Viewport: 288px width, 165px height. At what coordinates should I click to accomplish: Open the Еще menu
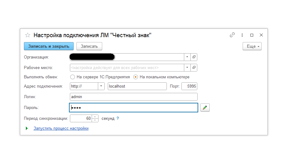[x=252, y=46]
